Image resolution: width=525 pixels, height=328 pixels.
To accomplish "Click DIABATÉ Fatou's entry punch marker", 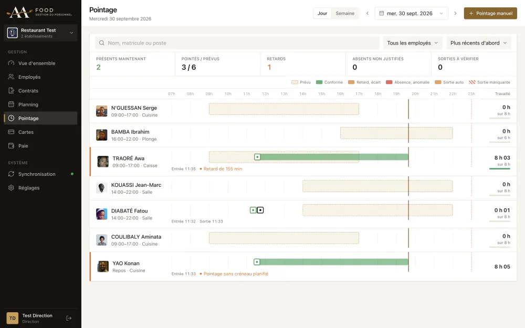I will point(253,210).
